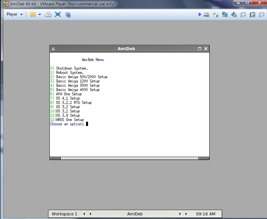
Task: Maximize the AmiDeb terminal window
Action: (x=199, y=49)
